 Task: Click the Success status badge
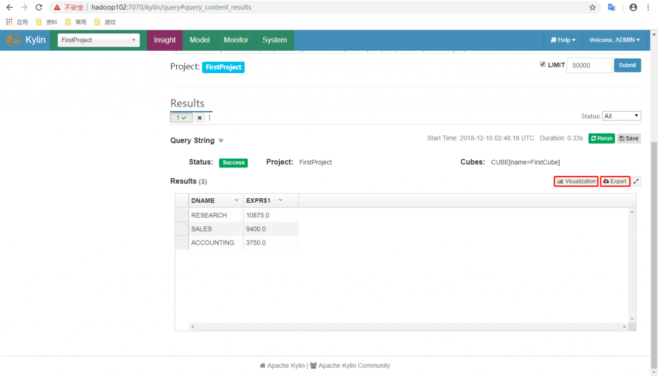233,162
